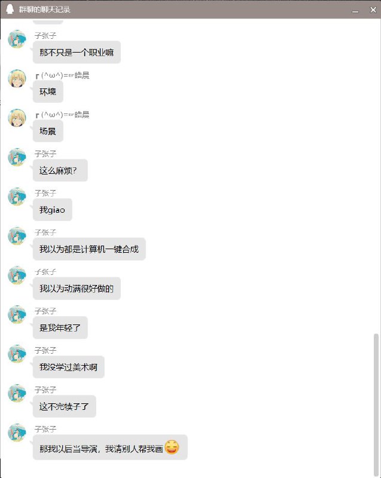Click avatar beside the final 导演 message
The height and width of the screenshot is (478, 381).
tap(17, 433)
